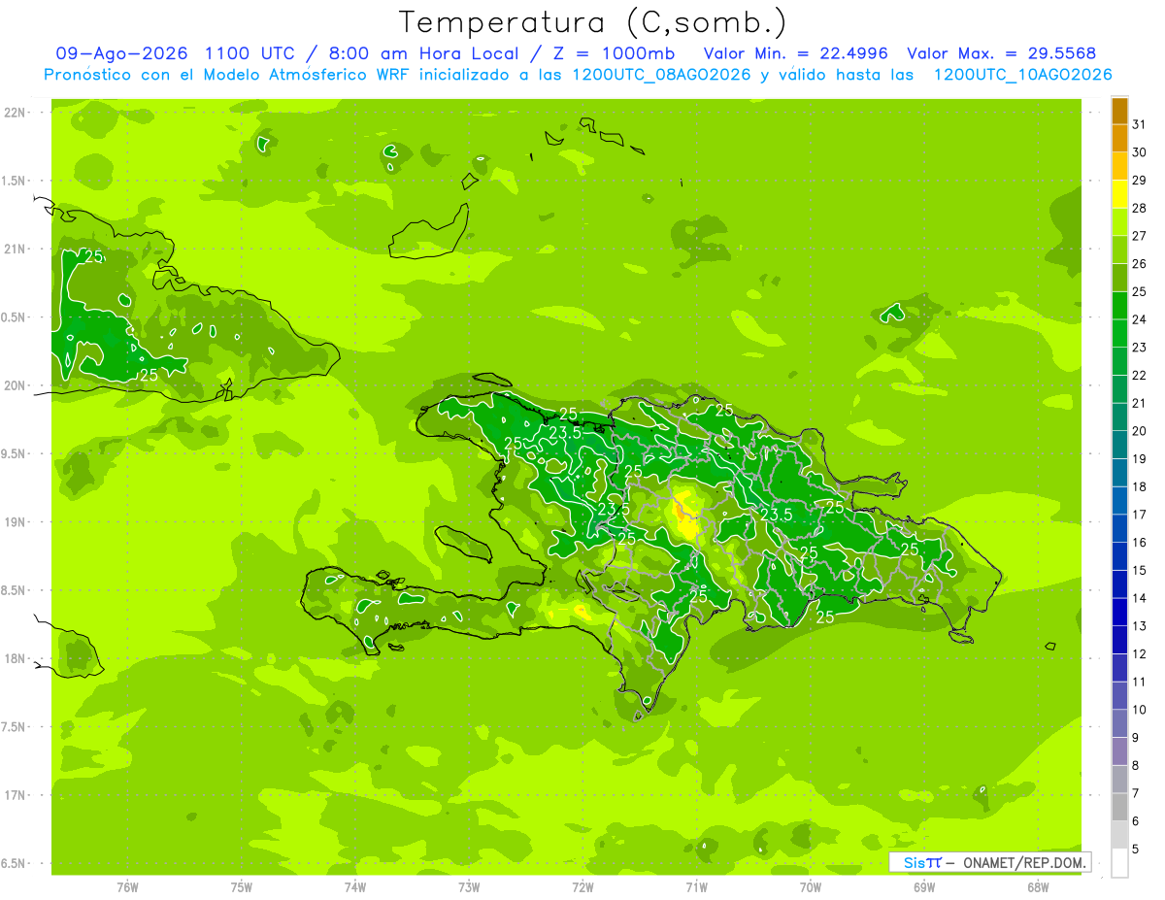Viewport: 1165px width, 900px height.
Task: Click the 17N latitude axis label
Action: pos(16,795)
